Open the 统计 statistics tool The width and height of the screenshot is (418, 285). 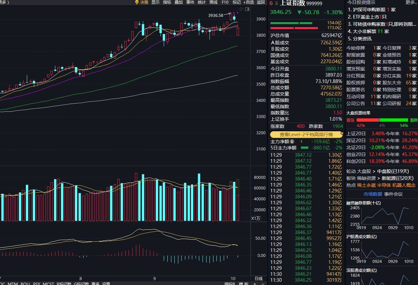[202, 2]
